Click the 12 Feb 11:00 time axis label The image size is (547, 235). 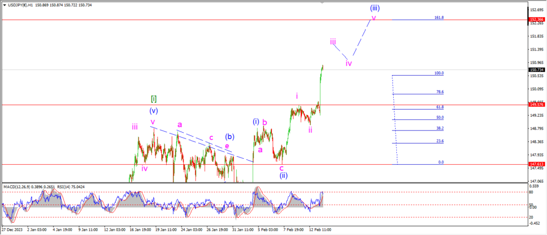(321, 230)
